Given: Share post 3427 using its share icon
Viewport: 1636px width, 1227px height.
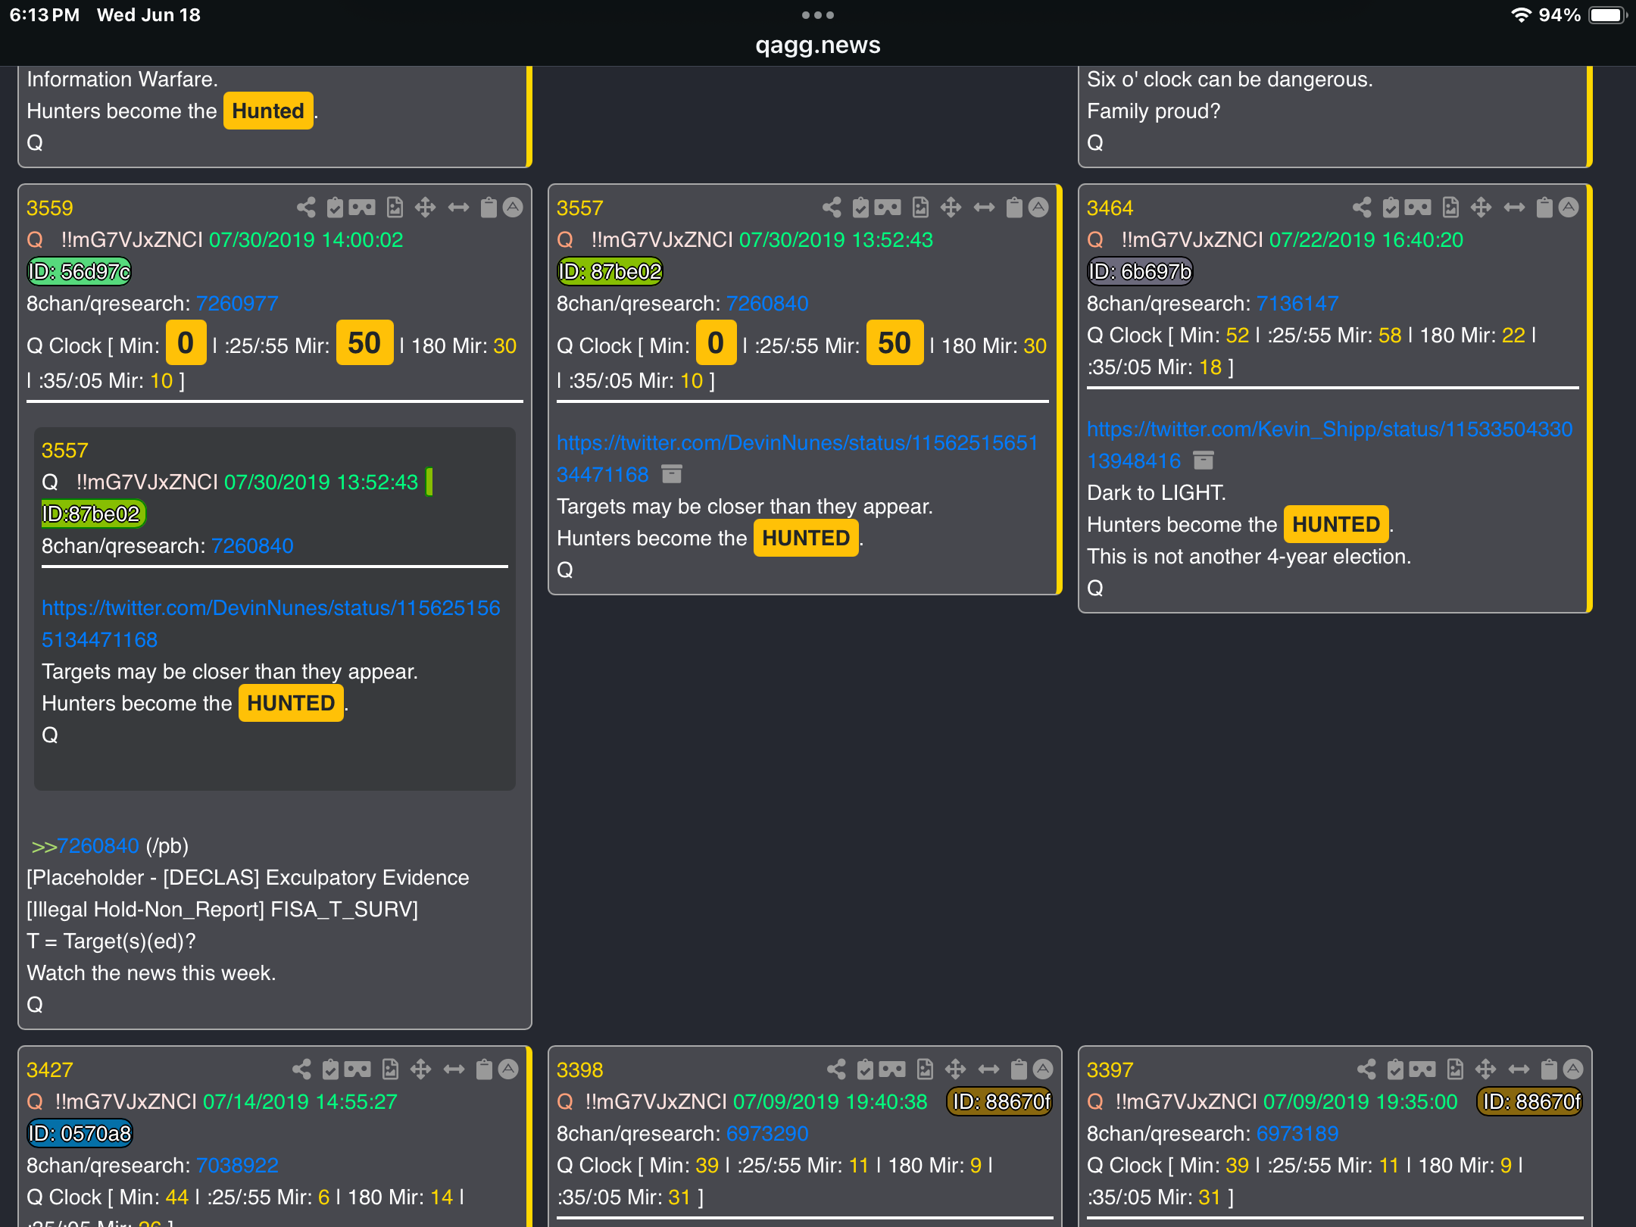Looking at the screenshot, I should (x=301, y=1069).
